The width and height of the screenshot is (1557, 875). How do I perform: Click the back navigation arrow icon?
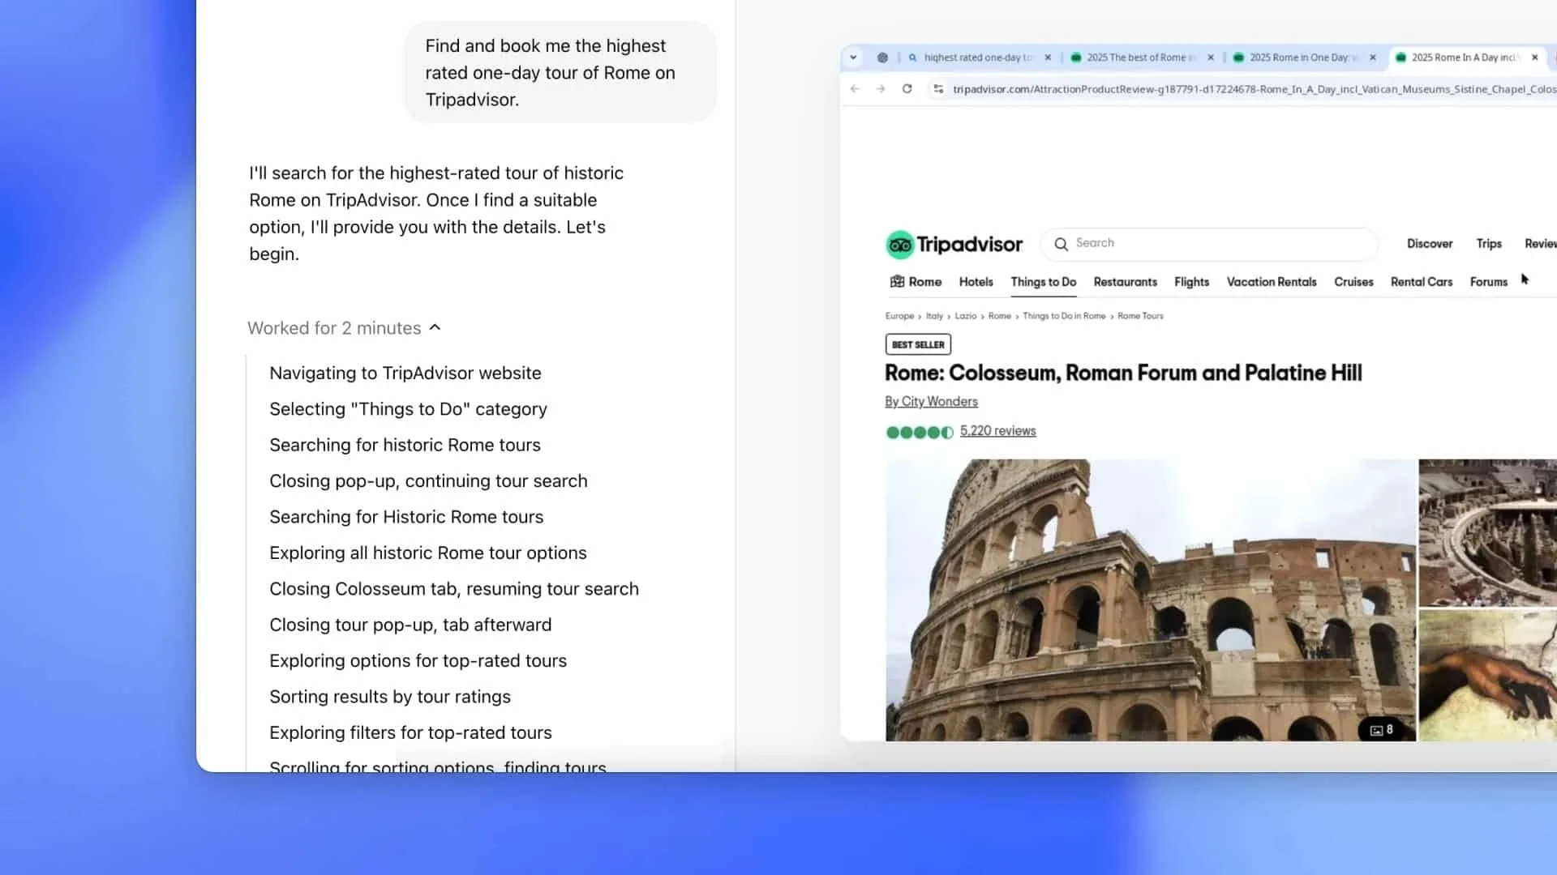[x=855, y=87]
